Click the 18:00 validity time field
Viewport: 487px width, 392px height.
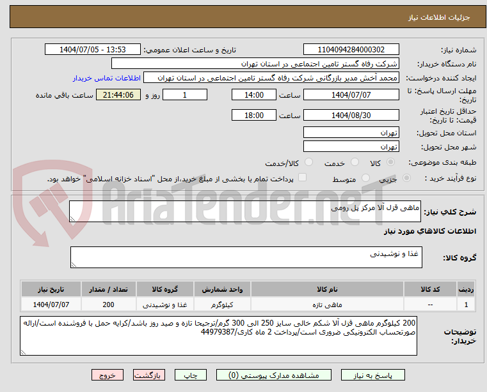254,116
